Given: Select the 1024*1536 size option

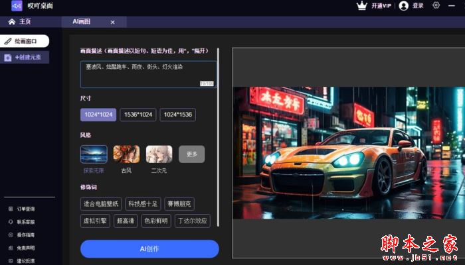Looking at the screenshot, I should (x=177, y=115).
